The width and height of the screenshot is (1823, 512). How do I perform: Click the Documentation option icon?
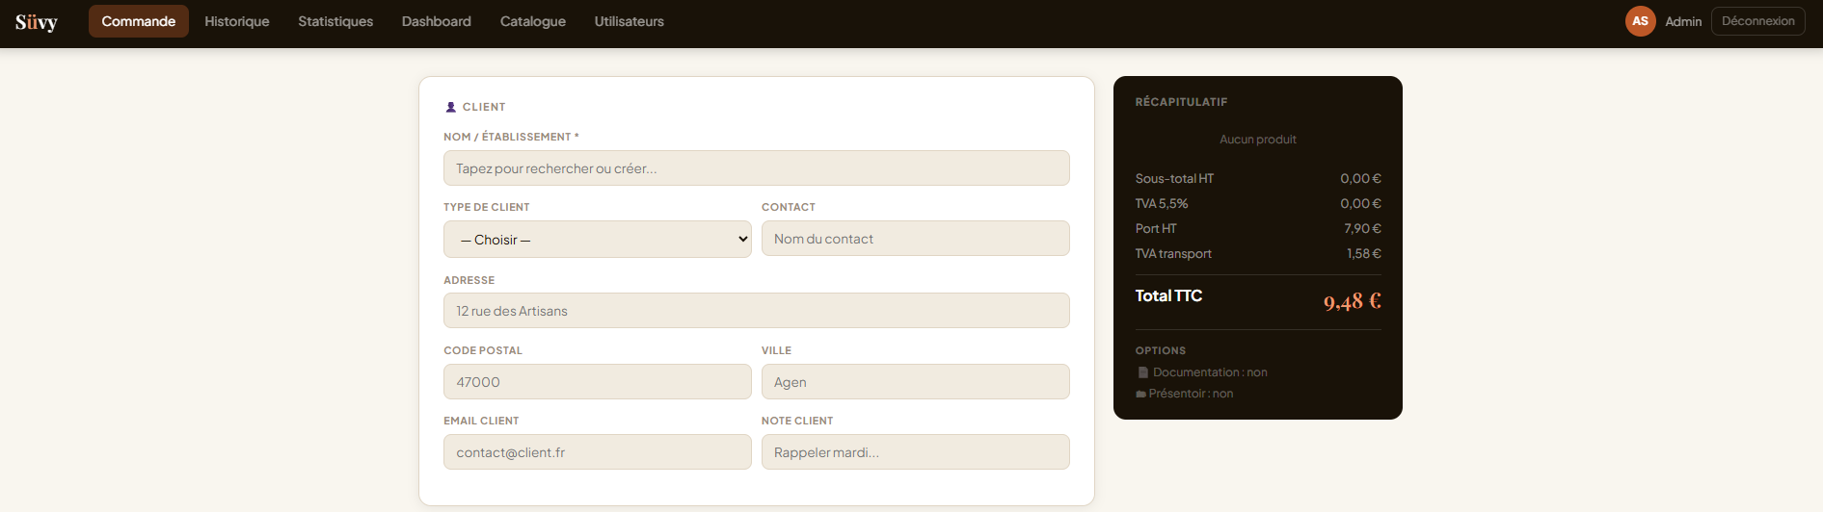pyautogui.click(x=1143, y=372)
